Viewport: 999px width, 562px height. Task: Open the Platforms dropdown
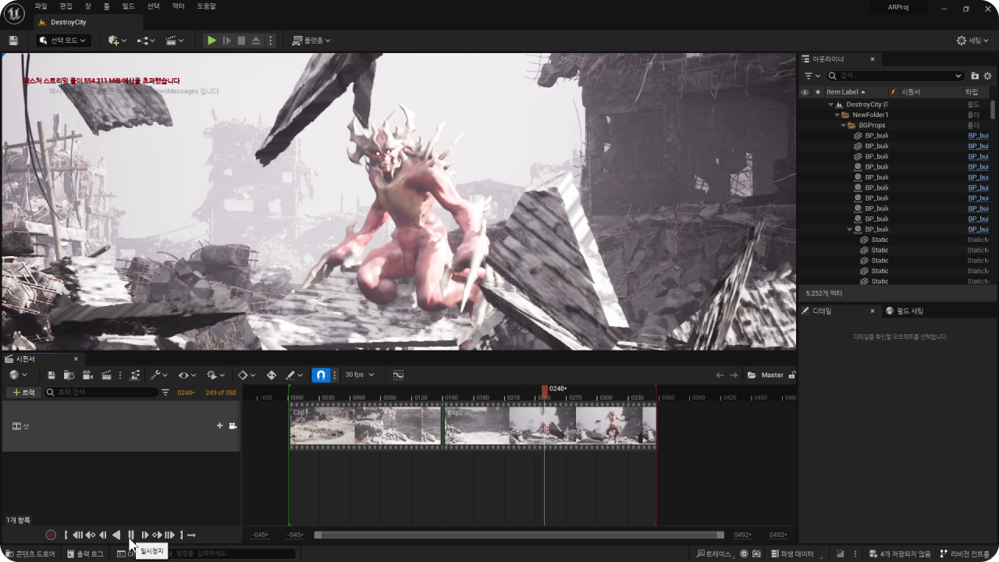pos(311,41)
